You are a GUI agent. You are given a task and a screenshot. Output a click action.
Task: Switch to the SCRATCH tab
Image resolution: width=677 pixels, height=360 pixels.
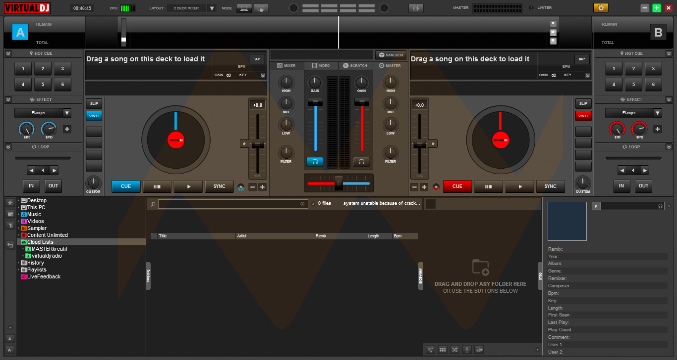point(355,65)
